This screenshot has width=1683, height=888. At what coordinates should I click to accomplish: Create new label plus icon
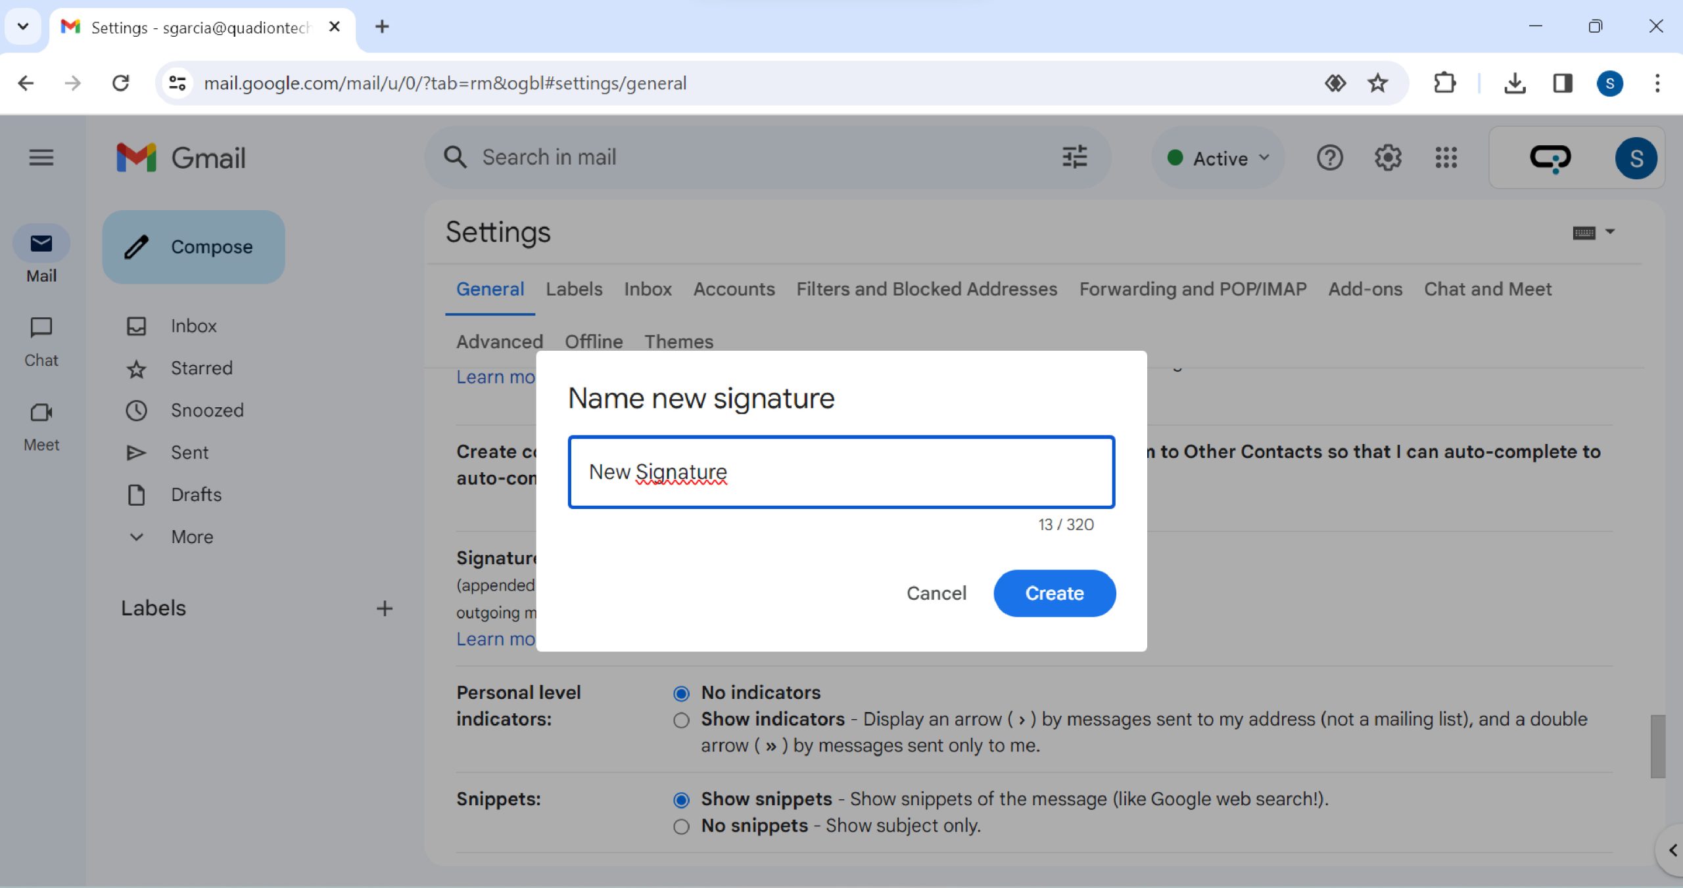pos(385,608)
